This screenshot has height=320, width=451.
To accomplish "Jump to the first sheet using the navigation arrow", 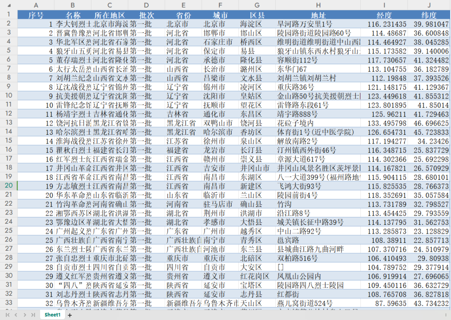I will (x=8, y=315).
